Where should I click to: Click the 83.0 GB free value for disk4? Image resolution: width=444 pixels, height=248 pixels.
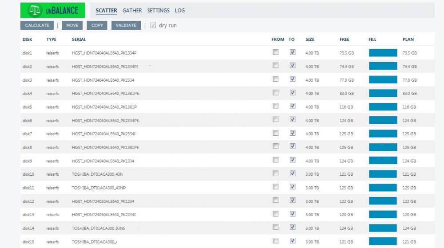347,93
